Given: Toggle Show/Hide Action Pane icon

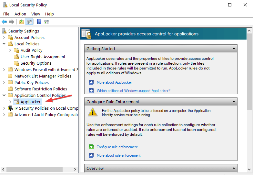Looking at the screenshot, I should (x=46, y=22).
